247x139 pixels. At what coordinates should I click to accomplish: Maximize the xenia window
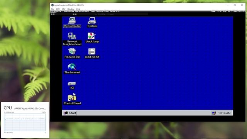[x=235, y=5]
